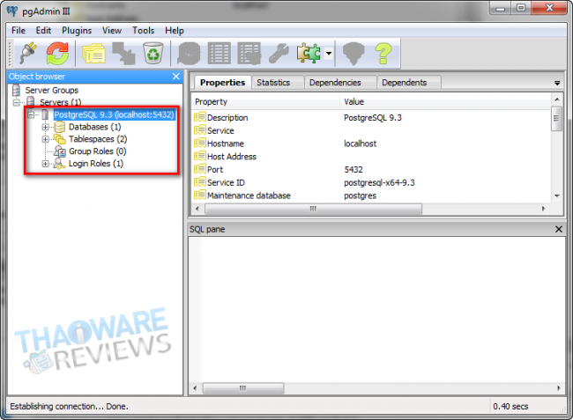Click the Guru hint icon
Screen dimensions: 573x420
pos(353,54)
